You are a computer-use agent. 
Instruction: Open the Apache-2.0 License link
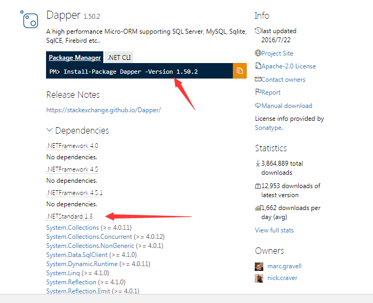[288, 66]
